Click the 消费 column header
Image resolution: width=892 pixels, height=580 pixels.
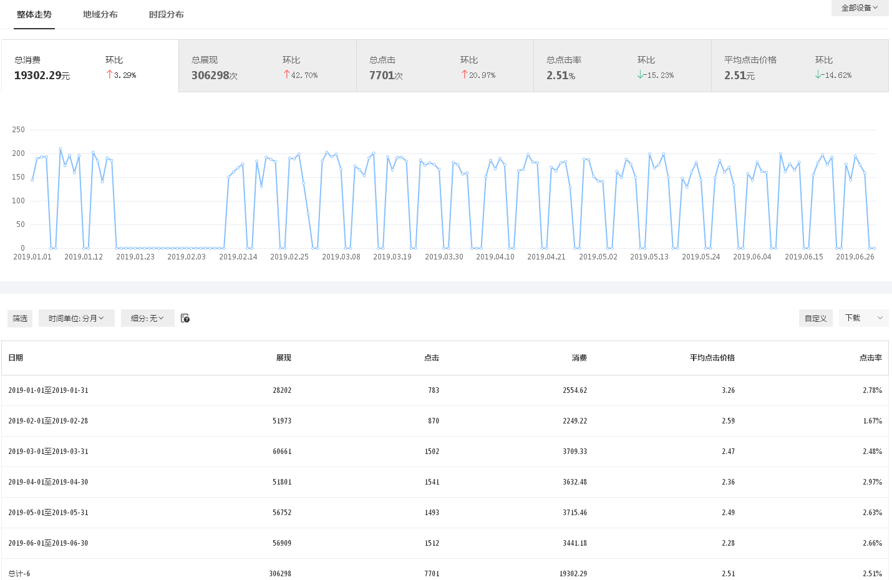579,357
